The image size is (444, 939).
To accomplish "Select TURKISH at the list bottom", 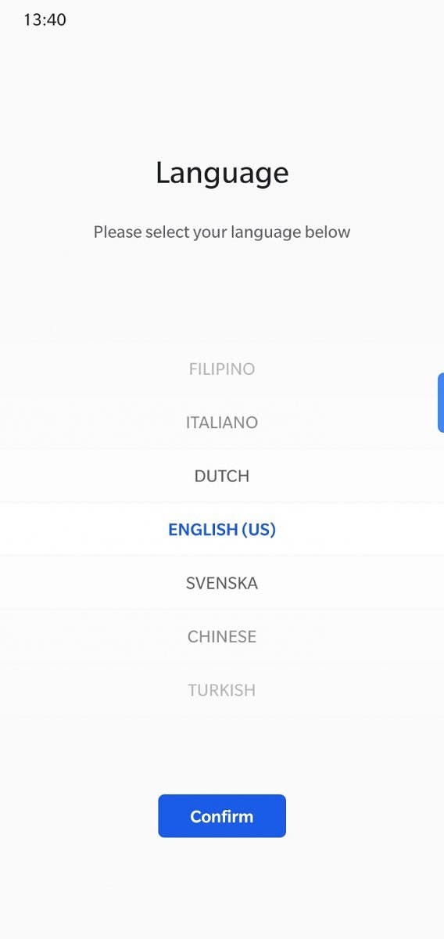I will pos(222,690).
